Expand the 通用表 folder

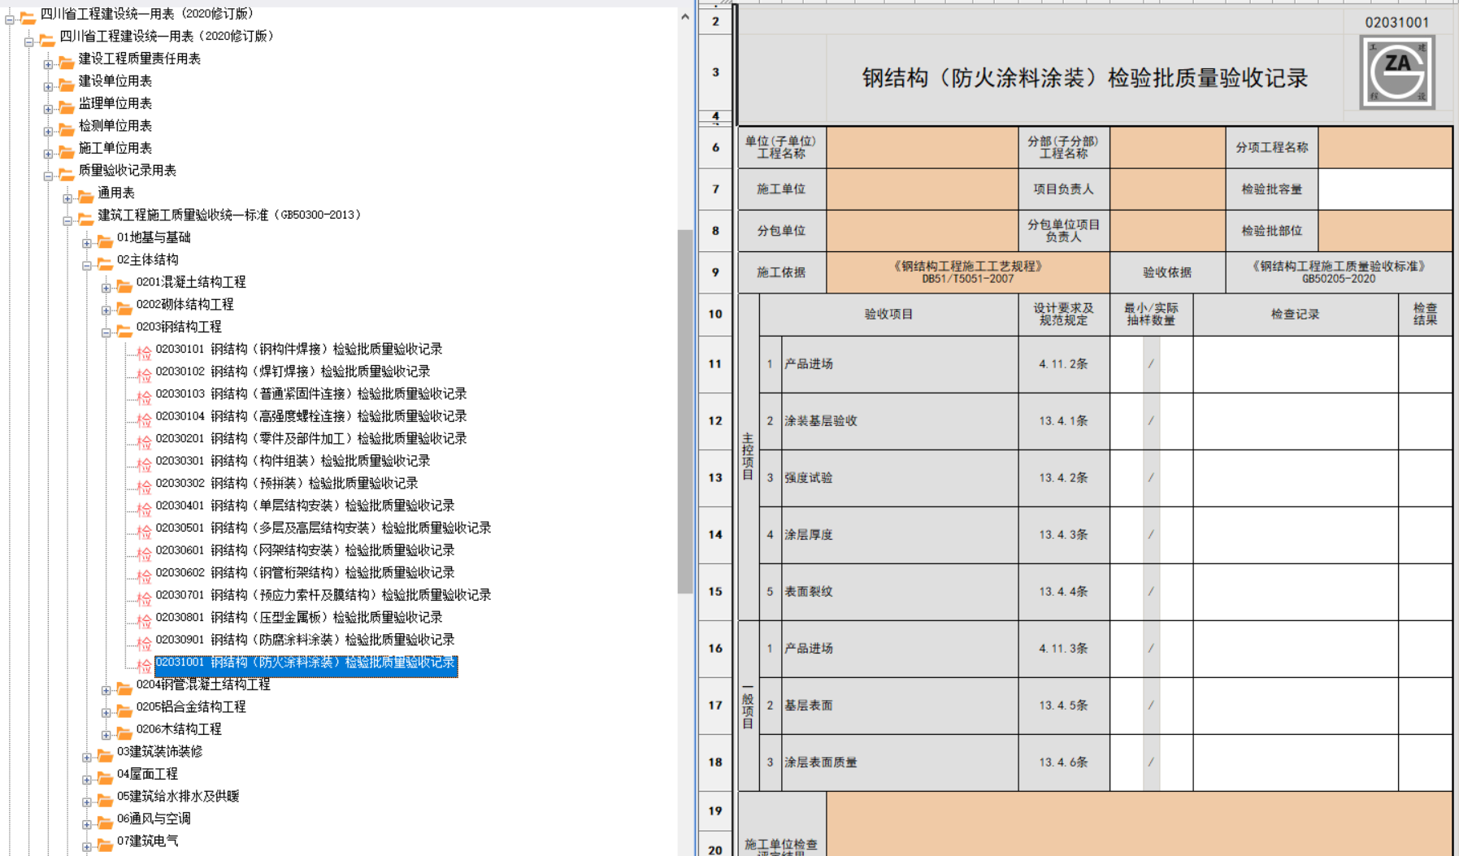click(67, 198)
